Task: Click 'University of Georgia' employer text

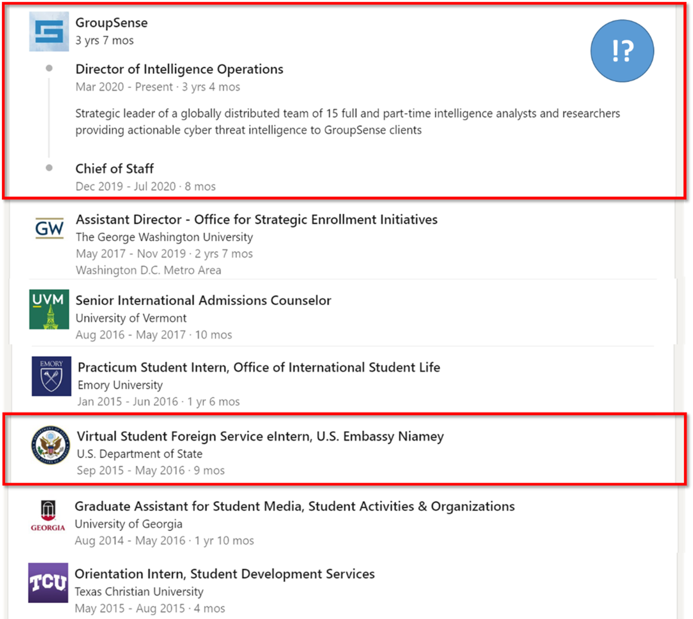Action: [128, 524]
